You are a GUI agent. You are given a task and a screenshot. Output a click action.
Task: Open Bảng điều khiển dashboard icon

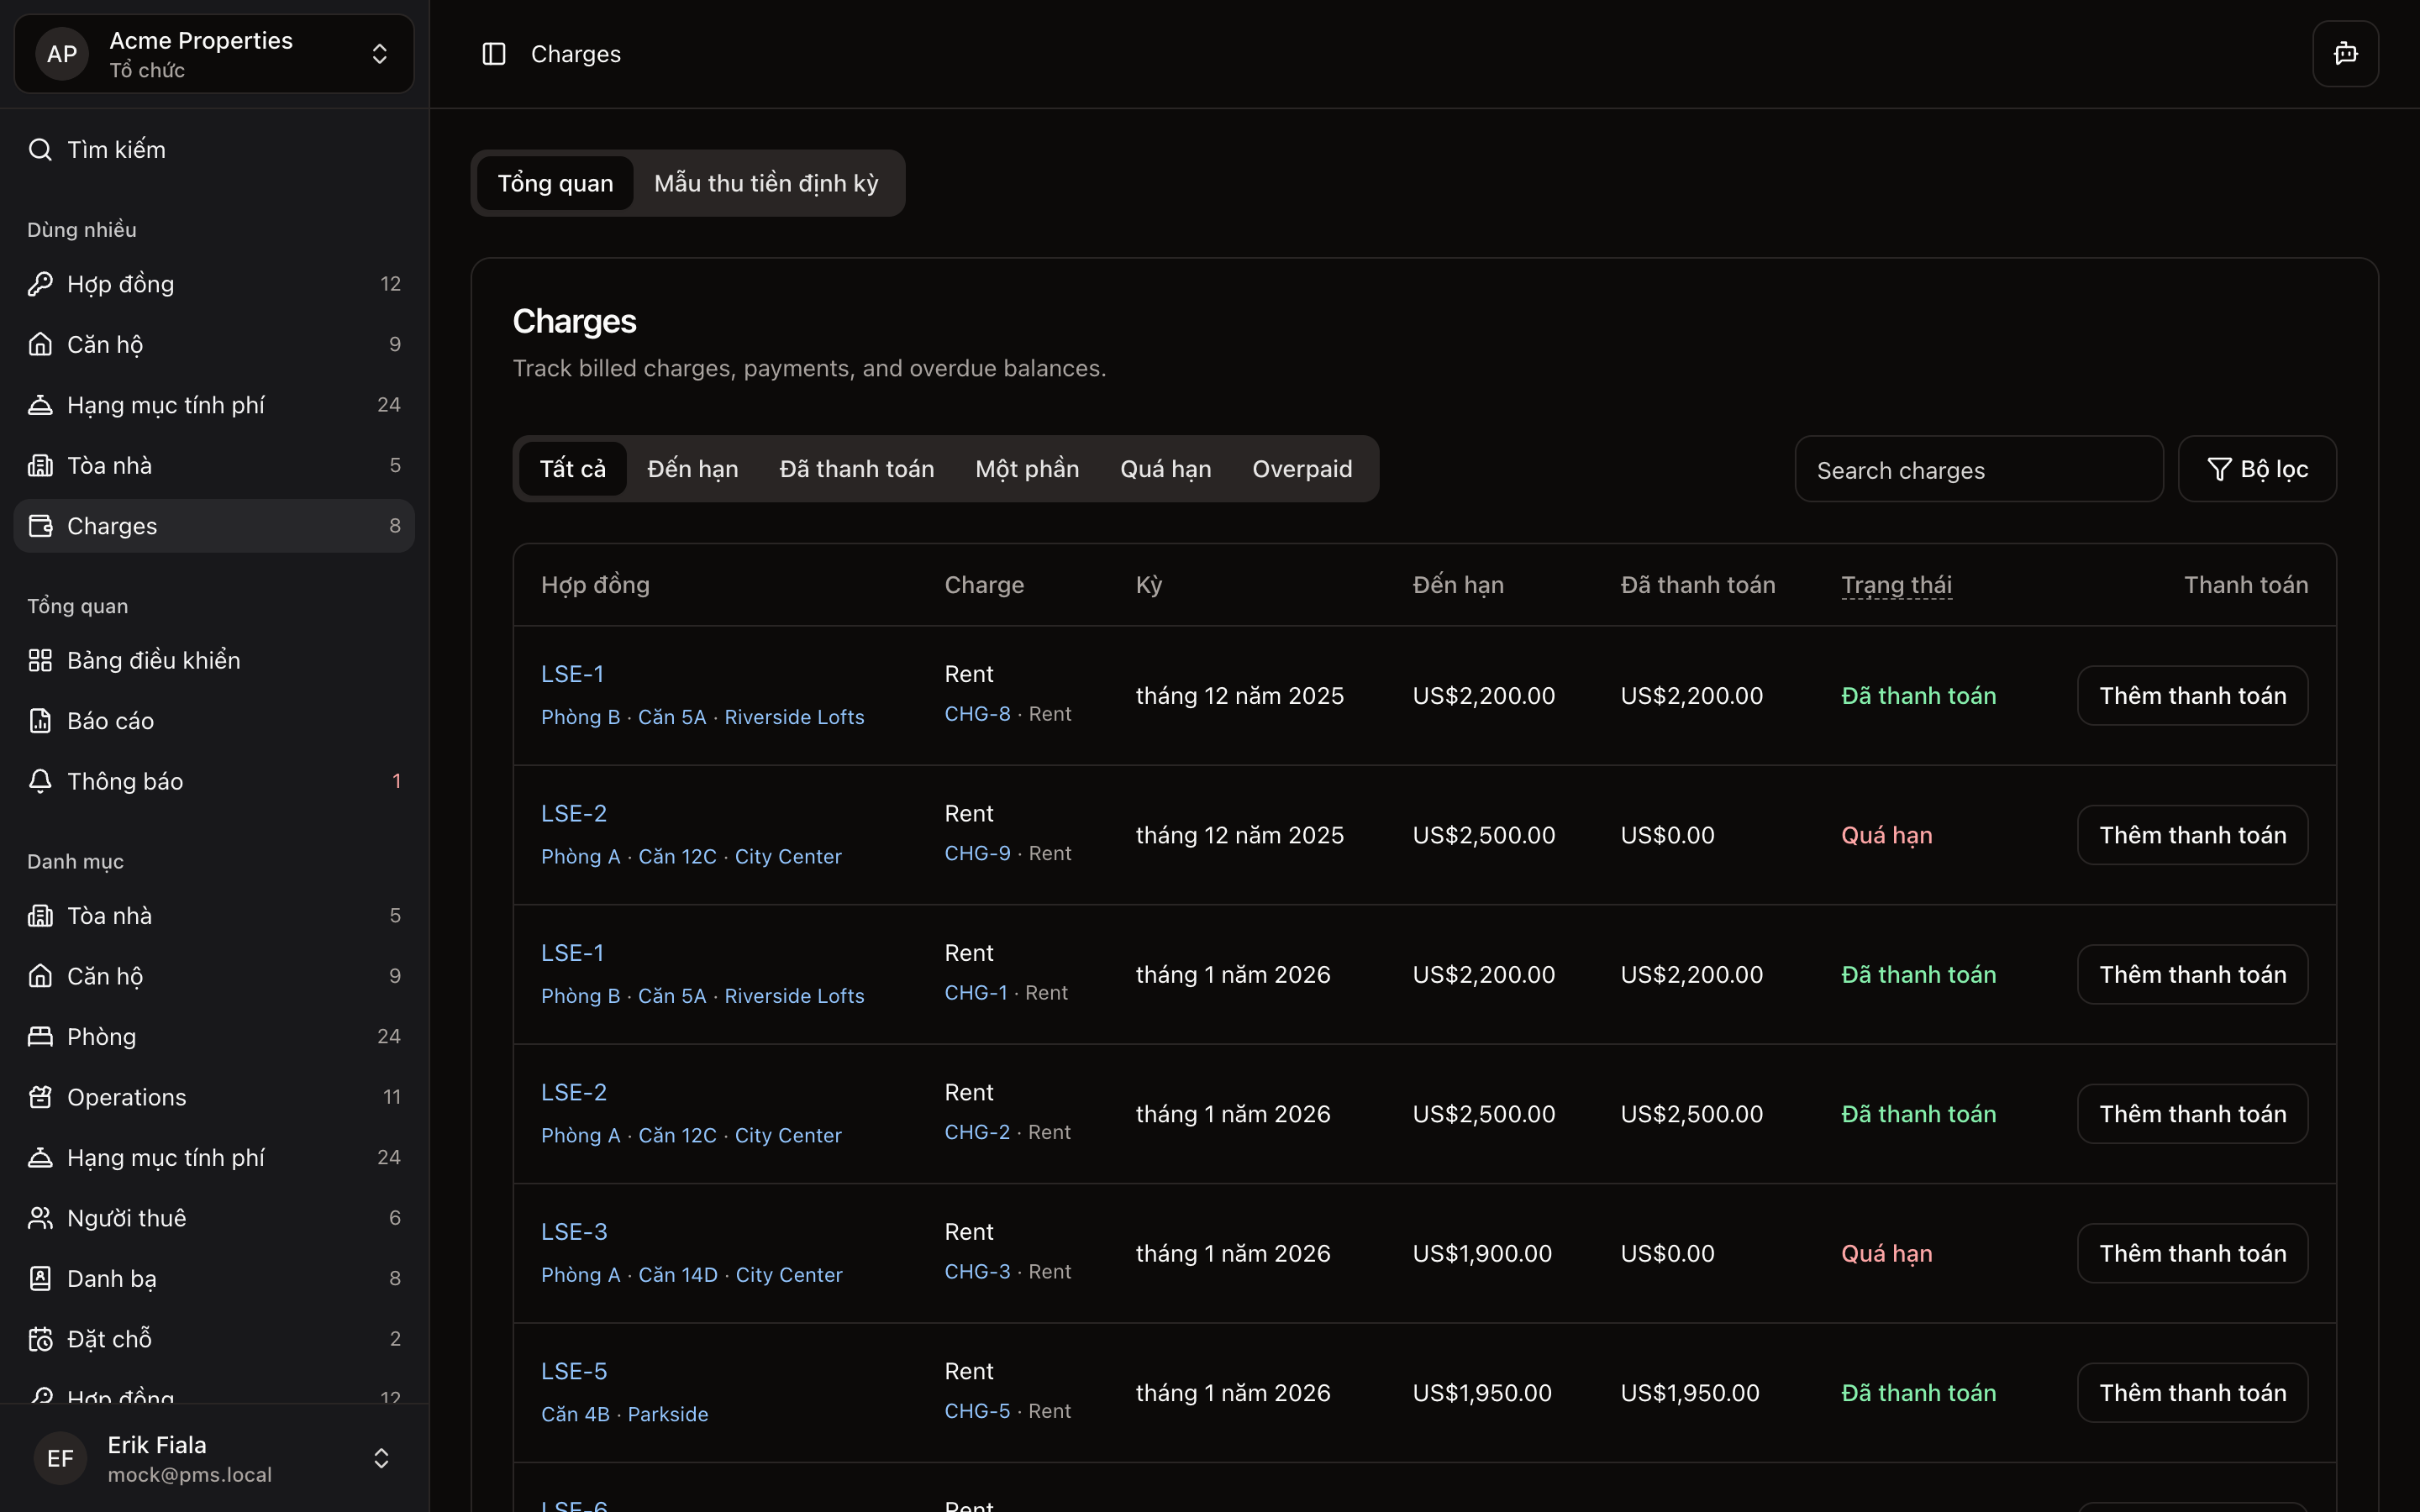pos(40,660)
